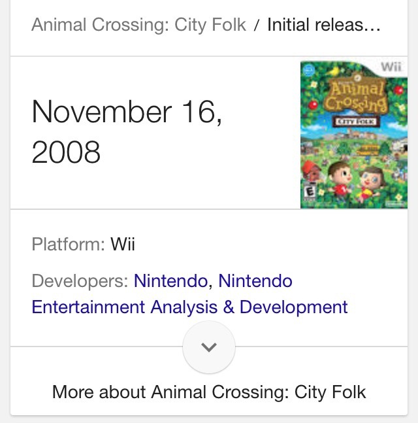Open the first Nintendo developer link

pyautogui.click(x=171, y=281)
